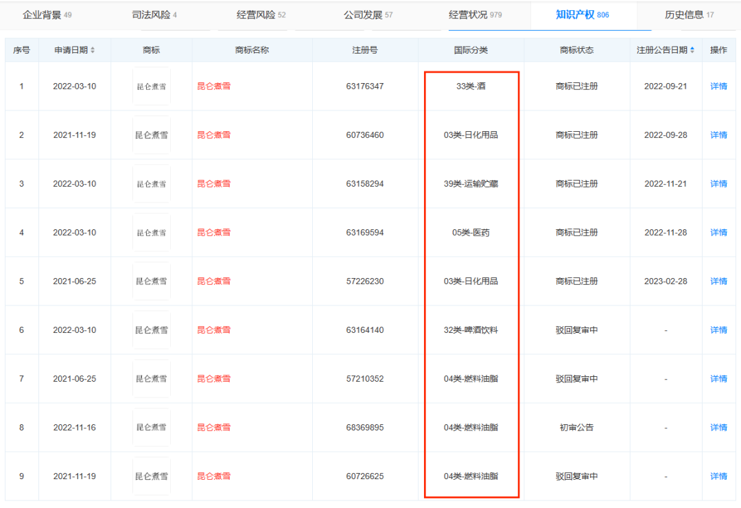Open the 经营风险 tab
The height and width of the screenshot is (508, 741).
coord(261,15)
